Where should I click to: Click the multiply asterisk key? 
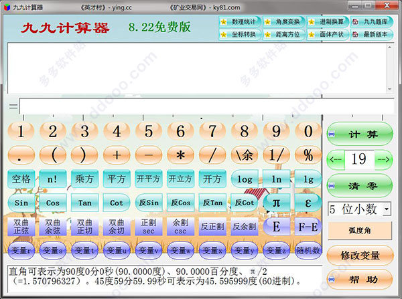pos(180,155)
